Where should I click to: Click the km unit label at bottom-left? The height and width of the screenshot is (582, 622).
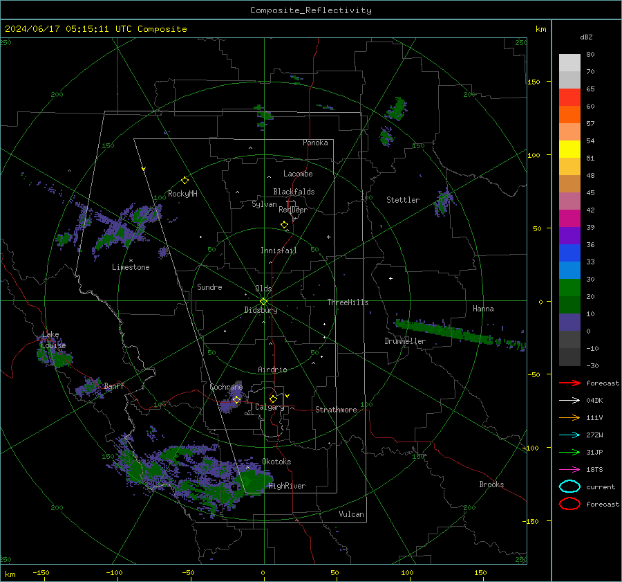(10, 574)
